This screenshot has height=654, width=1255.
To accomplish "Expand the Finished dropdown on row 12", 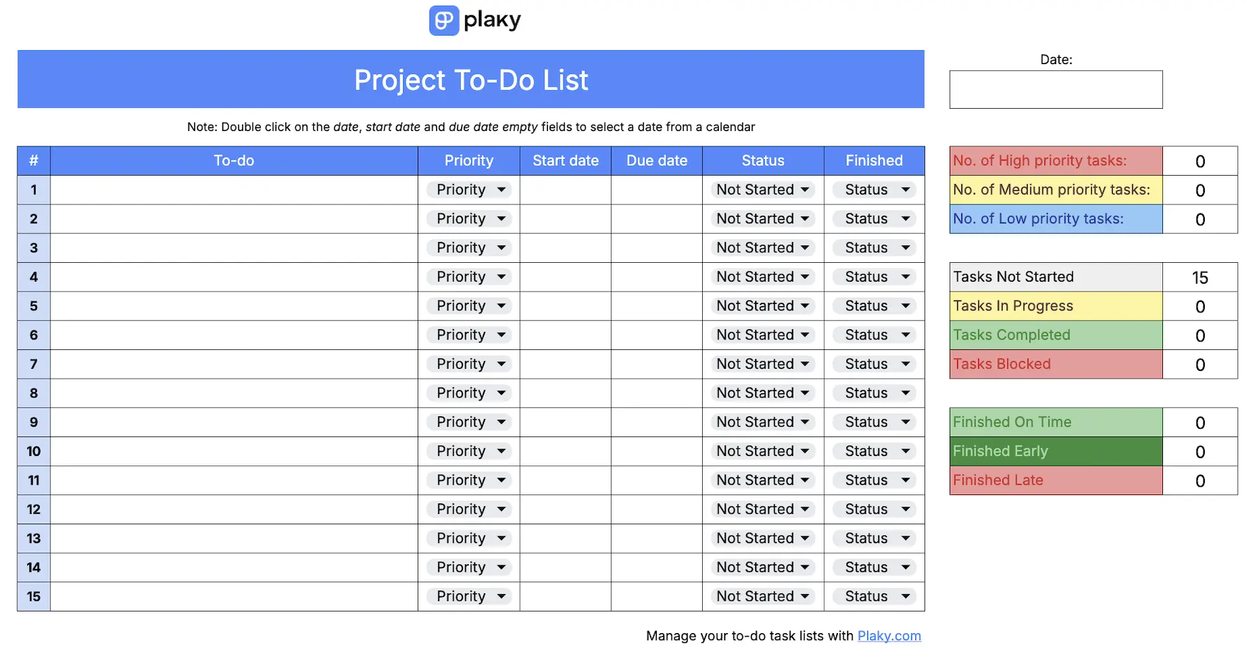I will point(874,509).
